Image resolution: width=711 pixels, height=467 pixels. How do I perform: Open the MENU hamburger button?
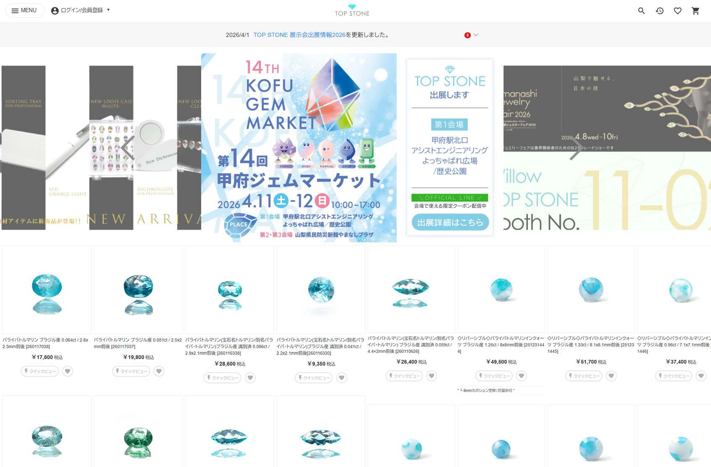pos(24,10)
